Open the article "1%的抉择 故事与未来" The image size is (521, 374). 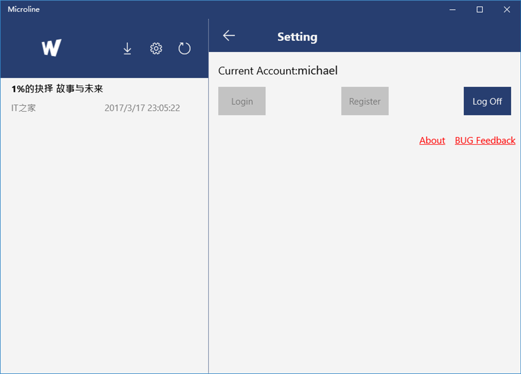57,89
